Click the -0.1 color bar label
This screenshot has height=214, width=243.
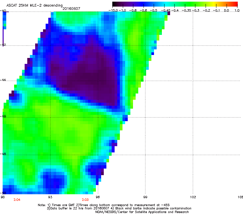217,11
